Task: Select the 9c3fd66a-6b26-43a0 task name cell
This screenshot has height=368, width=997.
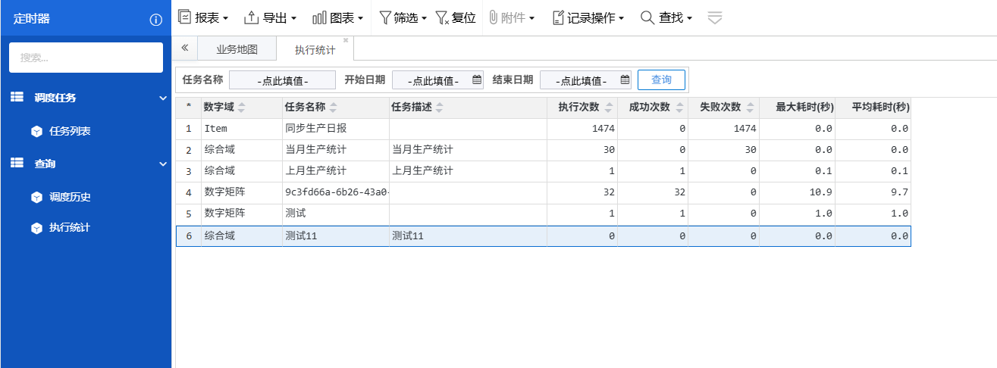Action: click(x=336, y=192)
